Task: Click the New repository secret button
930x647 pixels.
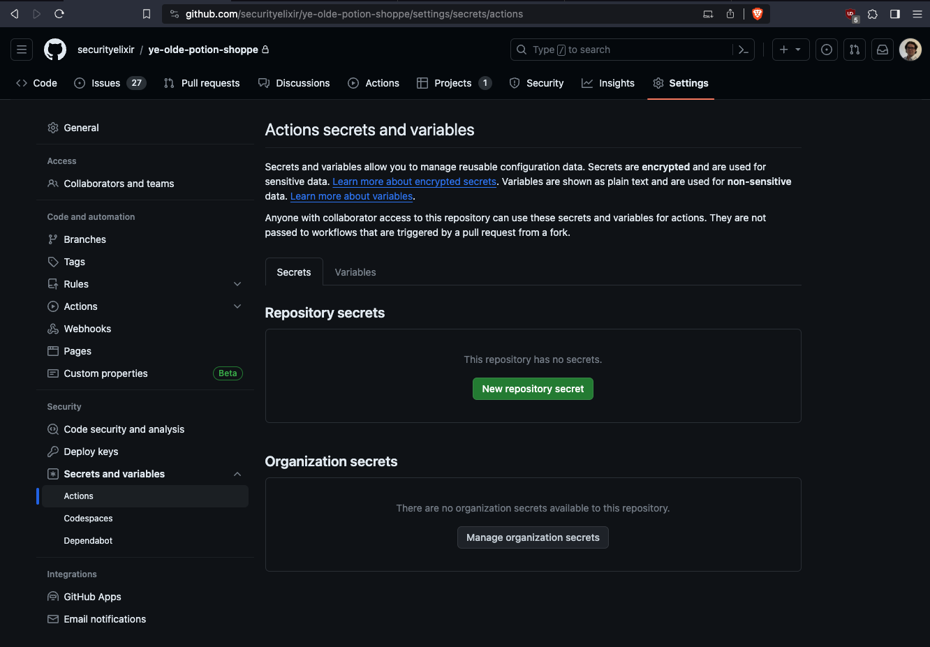Action: click(533, 389)
